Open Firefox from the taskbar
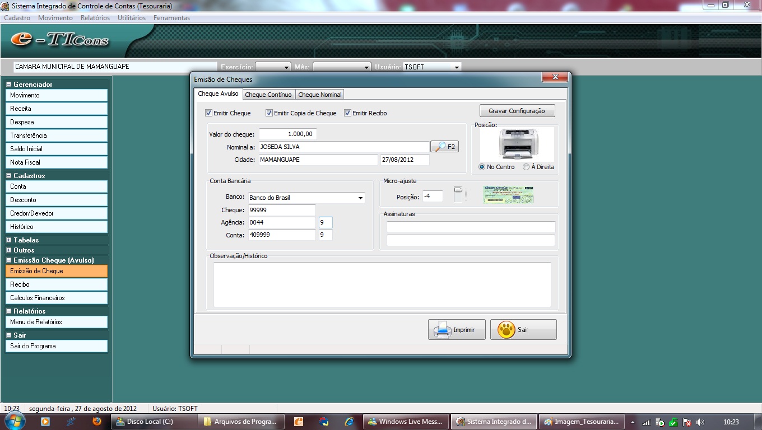The height and width of the screenshot is (430, 762). point(97,422)
